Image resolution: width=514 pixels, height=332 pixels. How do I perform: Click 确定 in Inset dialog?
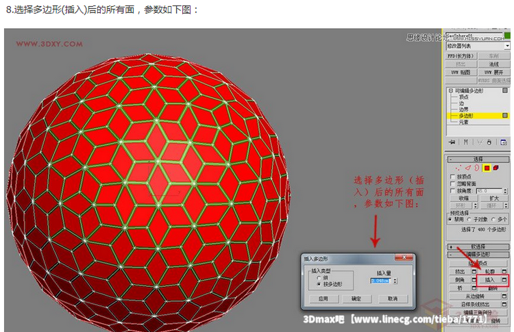point(356,298)
